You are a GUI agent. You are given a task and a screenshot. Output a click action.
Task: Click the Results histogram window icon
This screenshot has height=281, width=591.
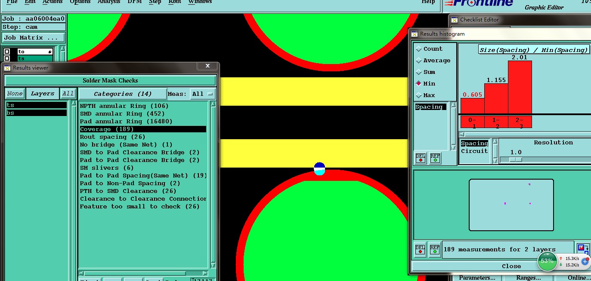(415, 34)
